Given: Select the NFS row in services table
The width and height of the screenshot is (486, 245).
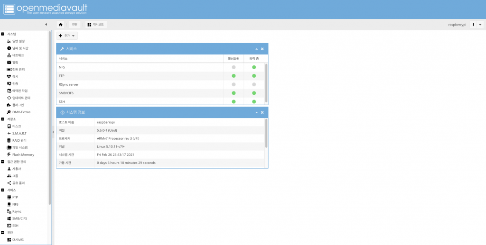Looking at the screenshot, I should 160,67.
